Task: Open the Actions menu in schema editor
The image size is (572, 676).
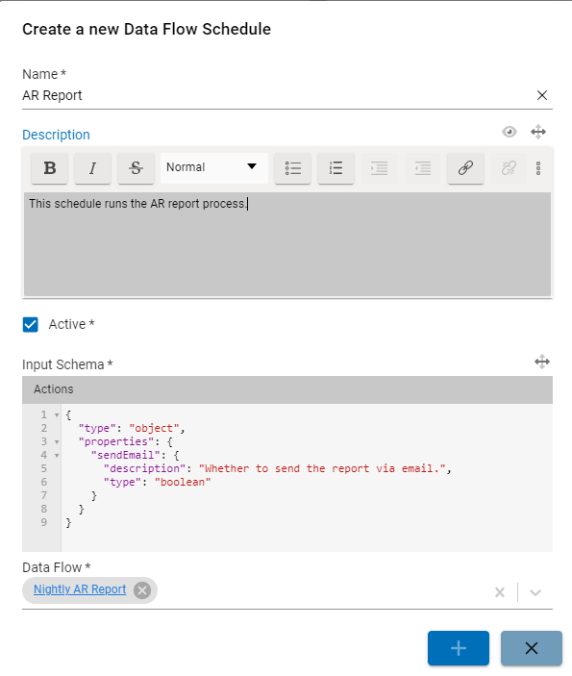Action: pos(54,389)
